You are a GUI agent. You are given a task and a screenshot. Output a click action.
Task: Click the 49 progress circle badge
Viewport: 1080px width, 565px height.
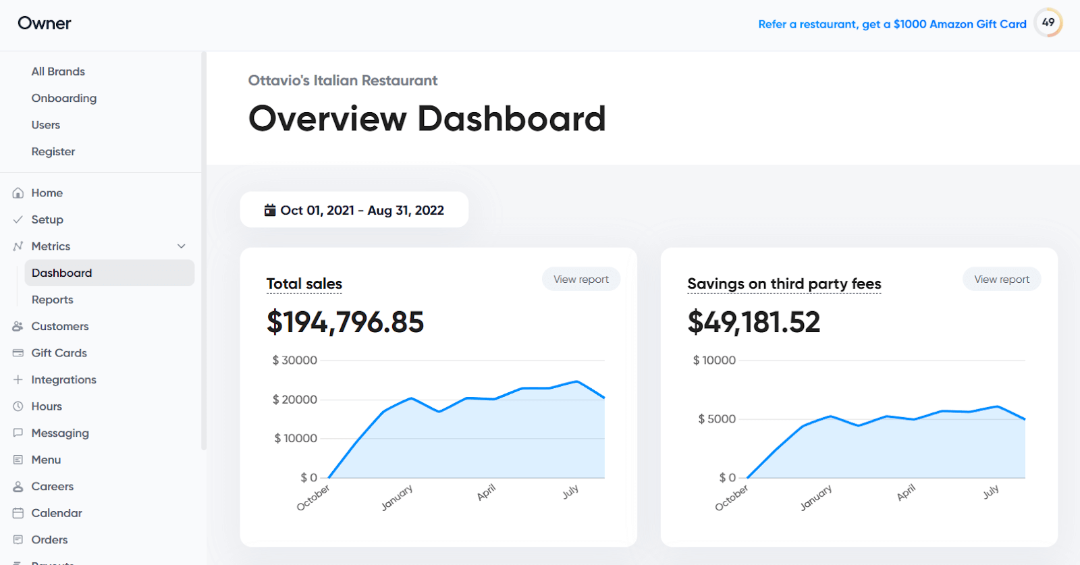pos(1048,22)
